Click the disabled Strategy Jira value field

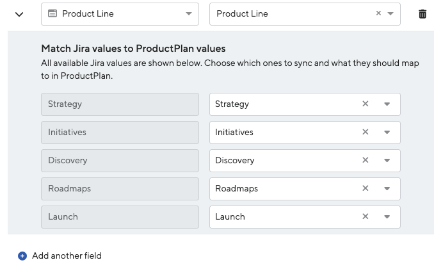[x=120, y=104]
